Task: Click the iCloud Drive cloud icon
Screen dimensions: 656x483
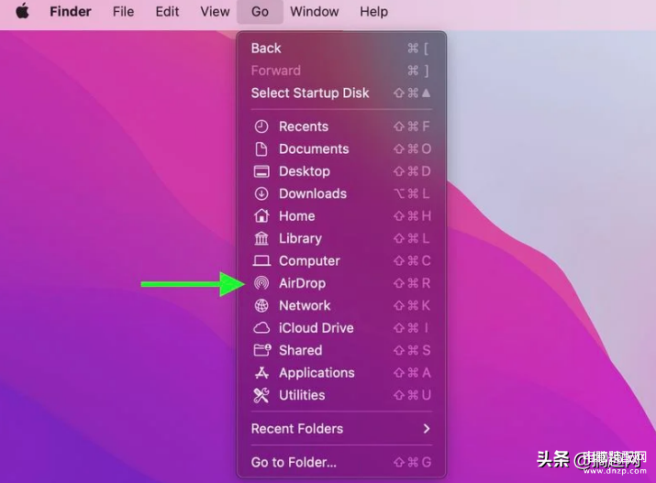Action: click(261, 328)
